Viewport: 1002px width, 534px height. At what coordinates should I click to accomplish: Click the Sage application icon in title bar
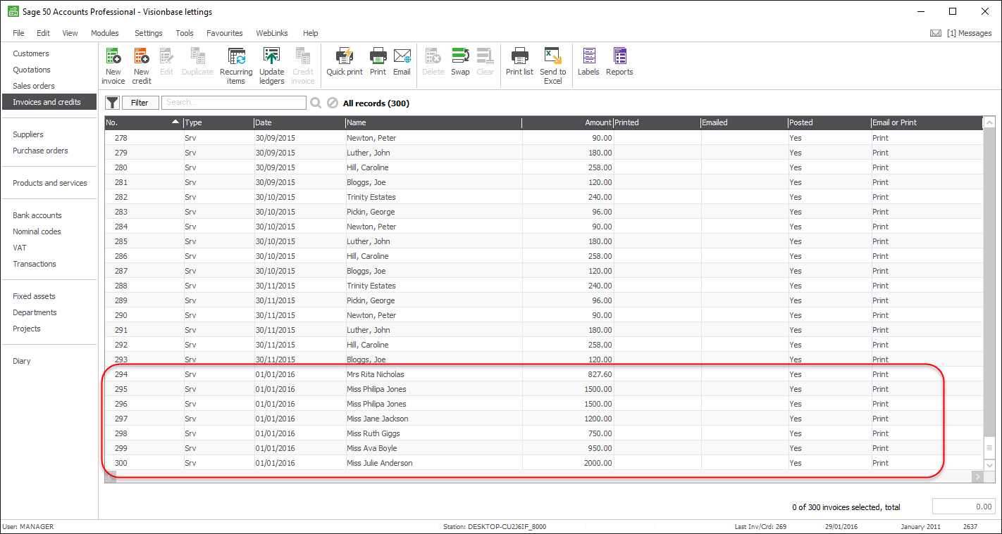coord(12,11)
